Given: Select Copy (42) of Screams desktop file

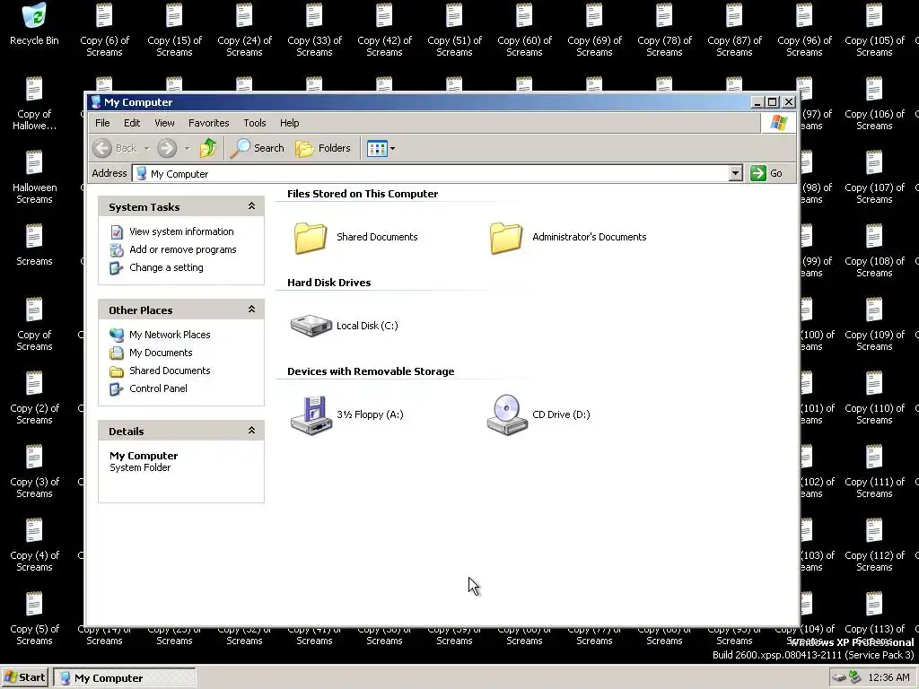Looking at the screenshot, I should tap(384, 30).
